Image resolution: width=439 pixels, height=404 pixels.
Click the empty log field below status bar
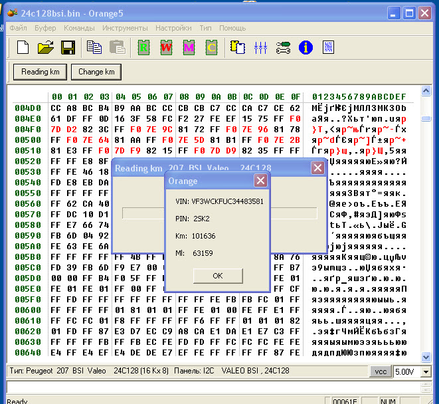tap(213, 387)
